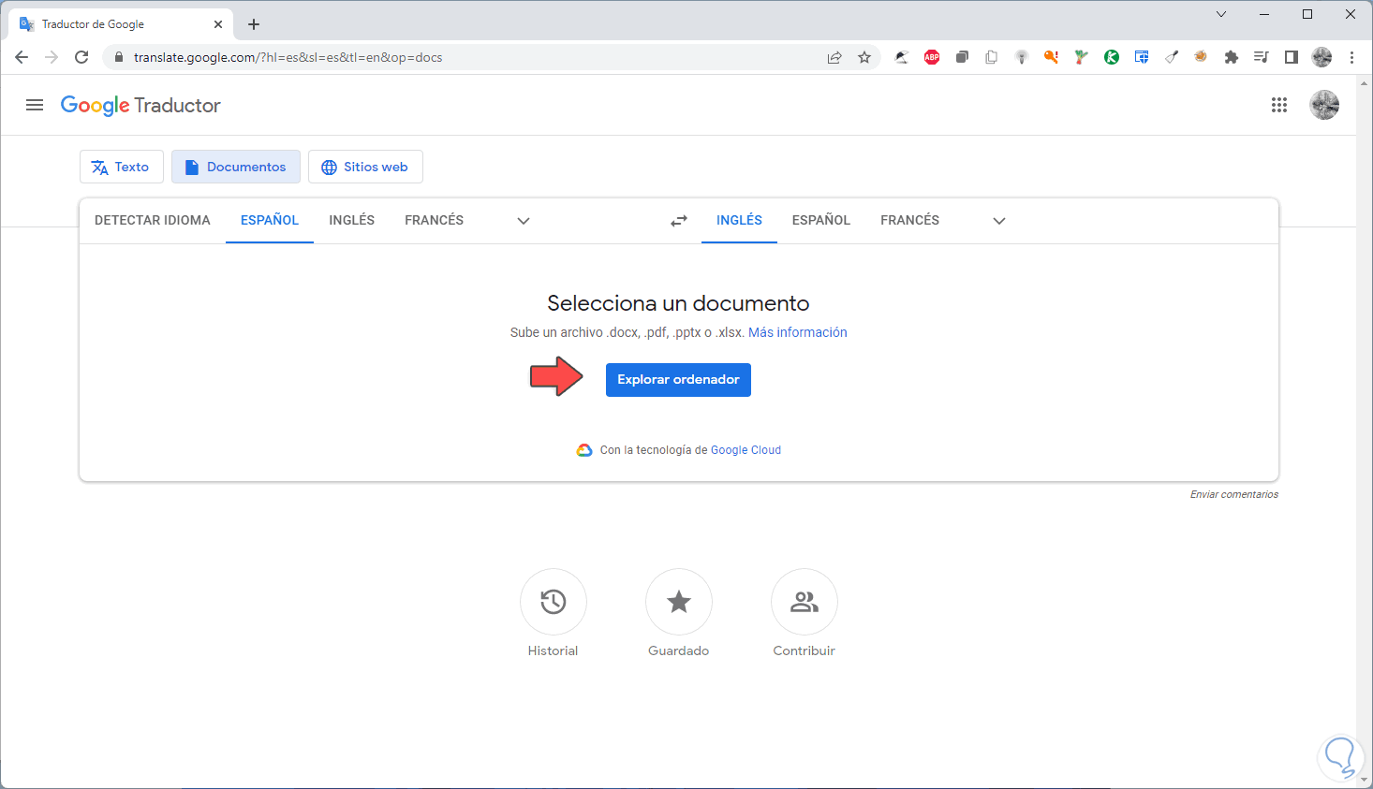Switch to Sitios web translation mode
This screenshot has height=789, width=1373.
pos(365,167)
